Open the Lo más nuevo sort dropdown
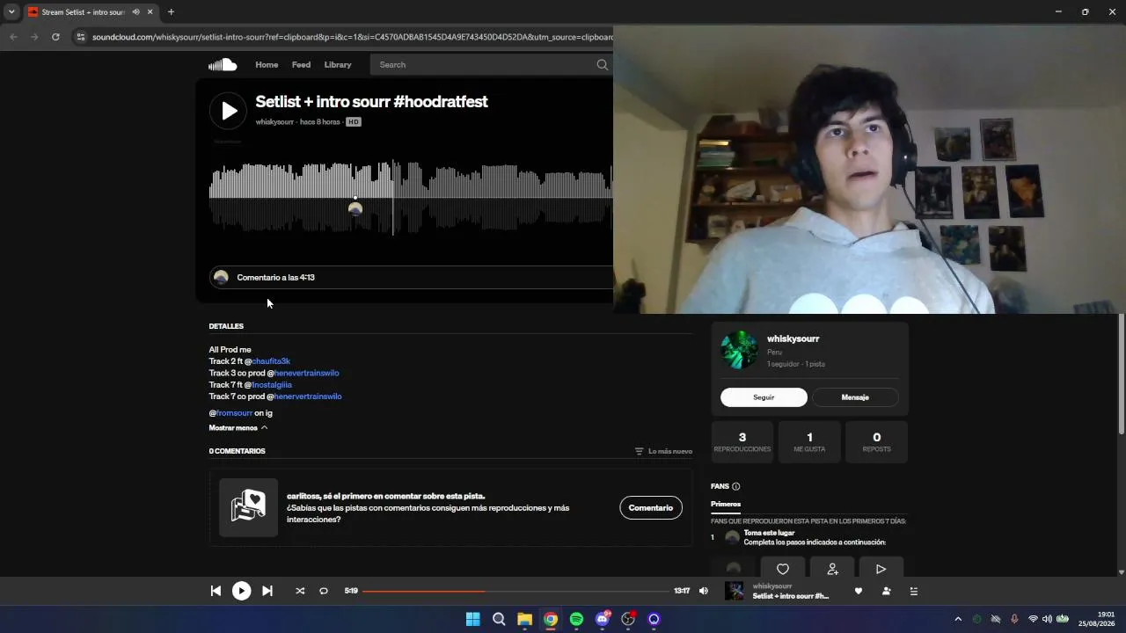Image resolution: width=1126 pixels, height=633 pixels. 663,451
